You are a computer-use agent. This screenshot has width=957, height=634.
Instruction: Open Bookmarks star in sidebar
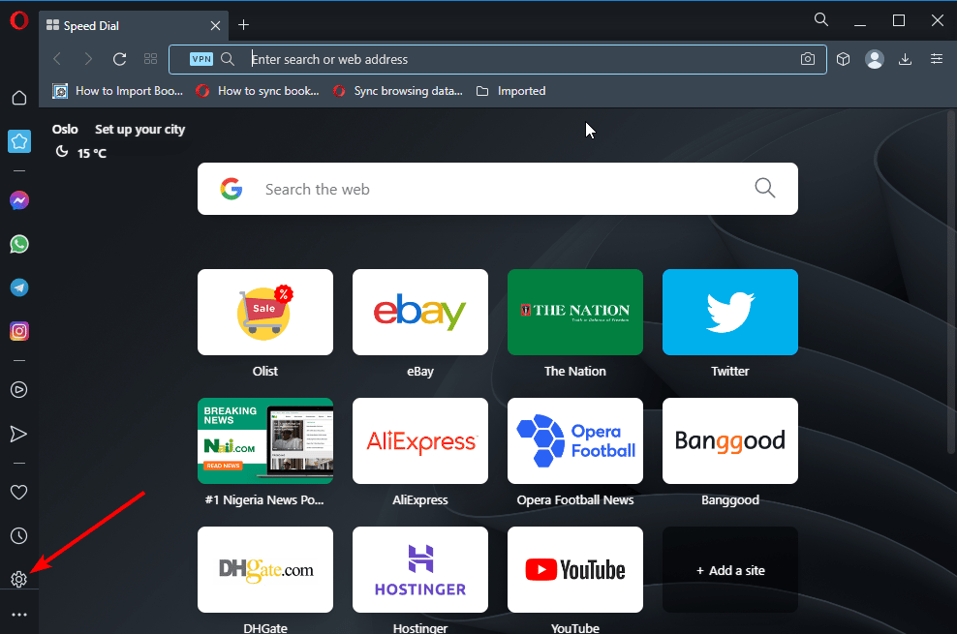tap(19, 141)
